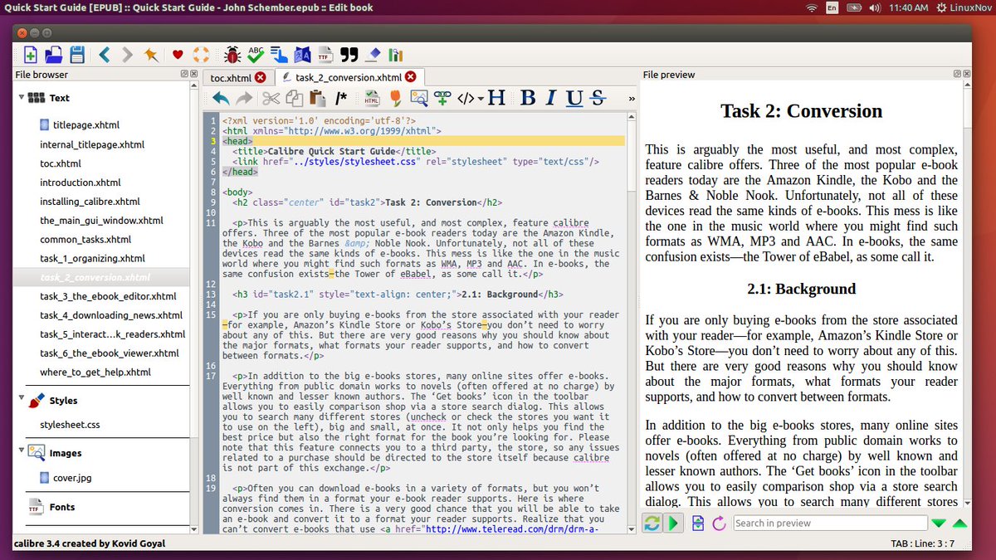Find previous match with green up arrow
Viewport: 996px width, 560px height.
tap(960, 523)
